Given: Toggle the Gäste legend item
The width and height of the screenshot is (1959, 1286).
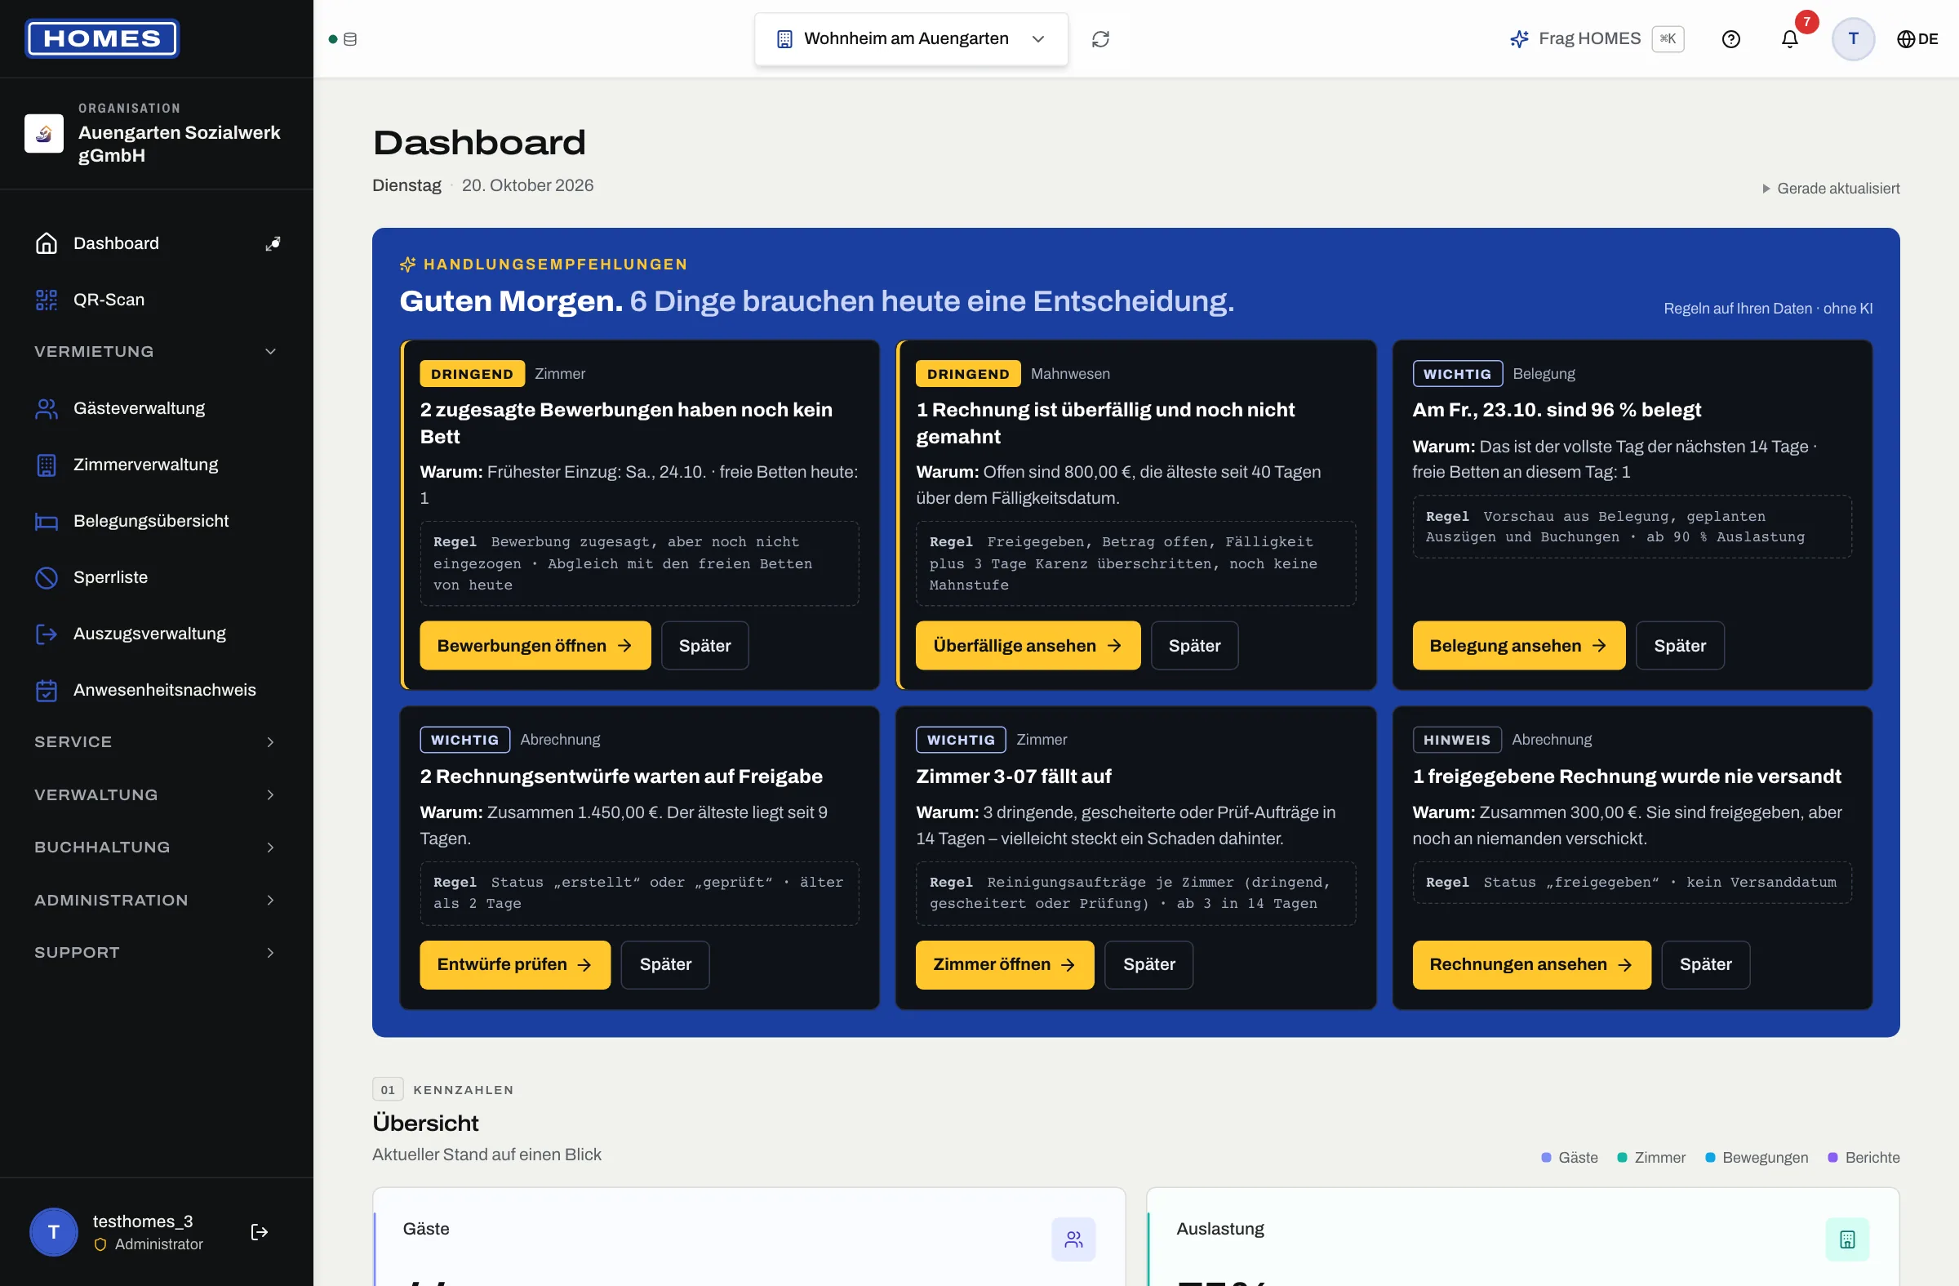Looking at the screenshot, I should pos(1569,1158).
